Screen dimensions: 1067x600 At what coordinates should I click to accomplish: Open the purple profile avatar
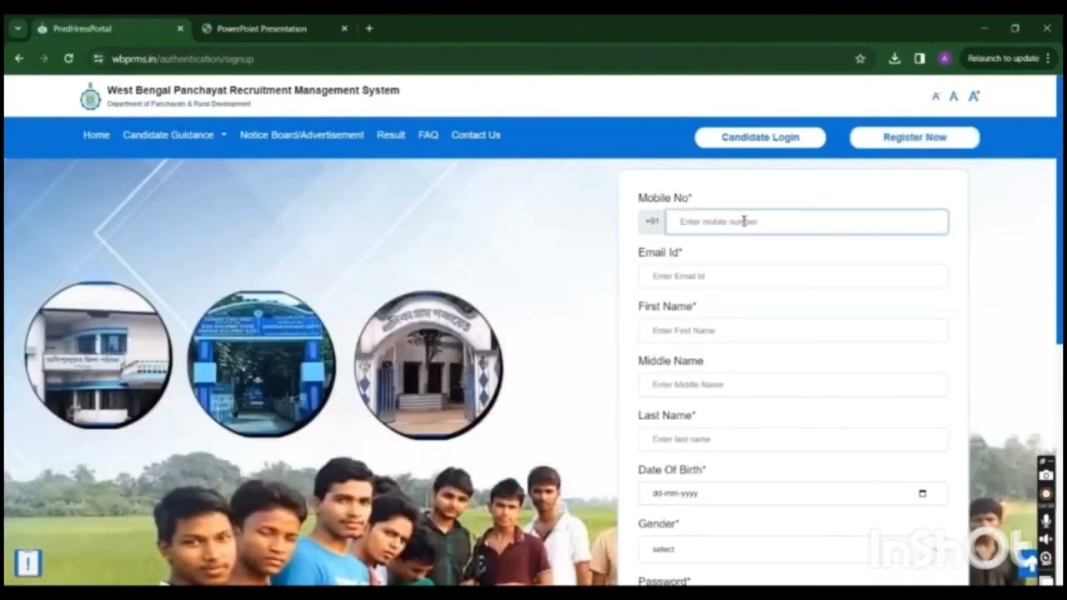coord(944,58)
